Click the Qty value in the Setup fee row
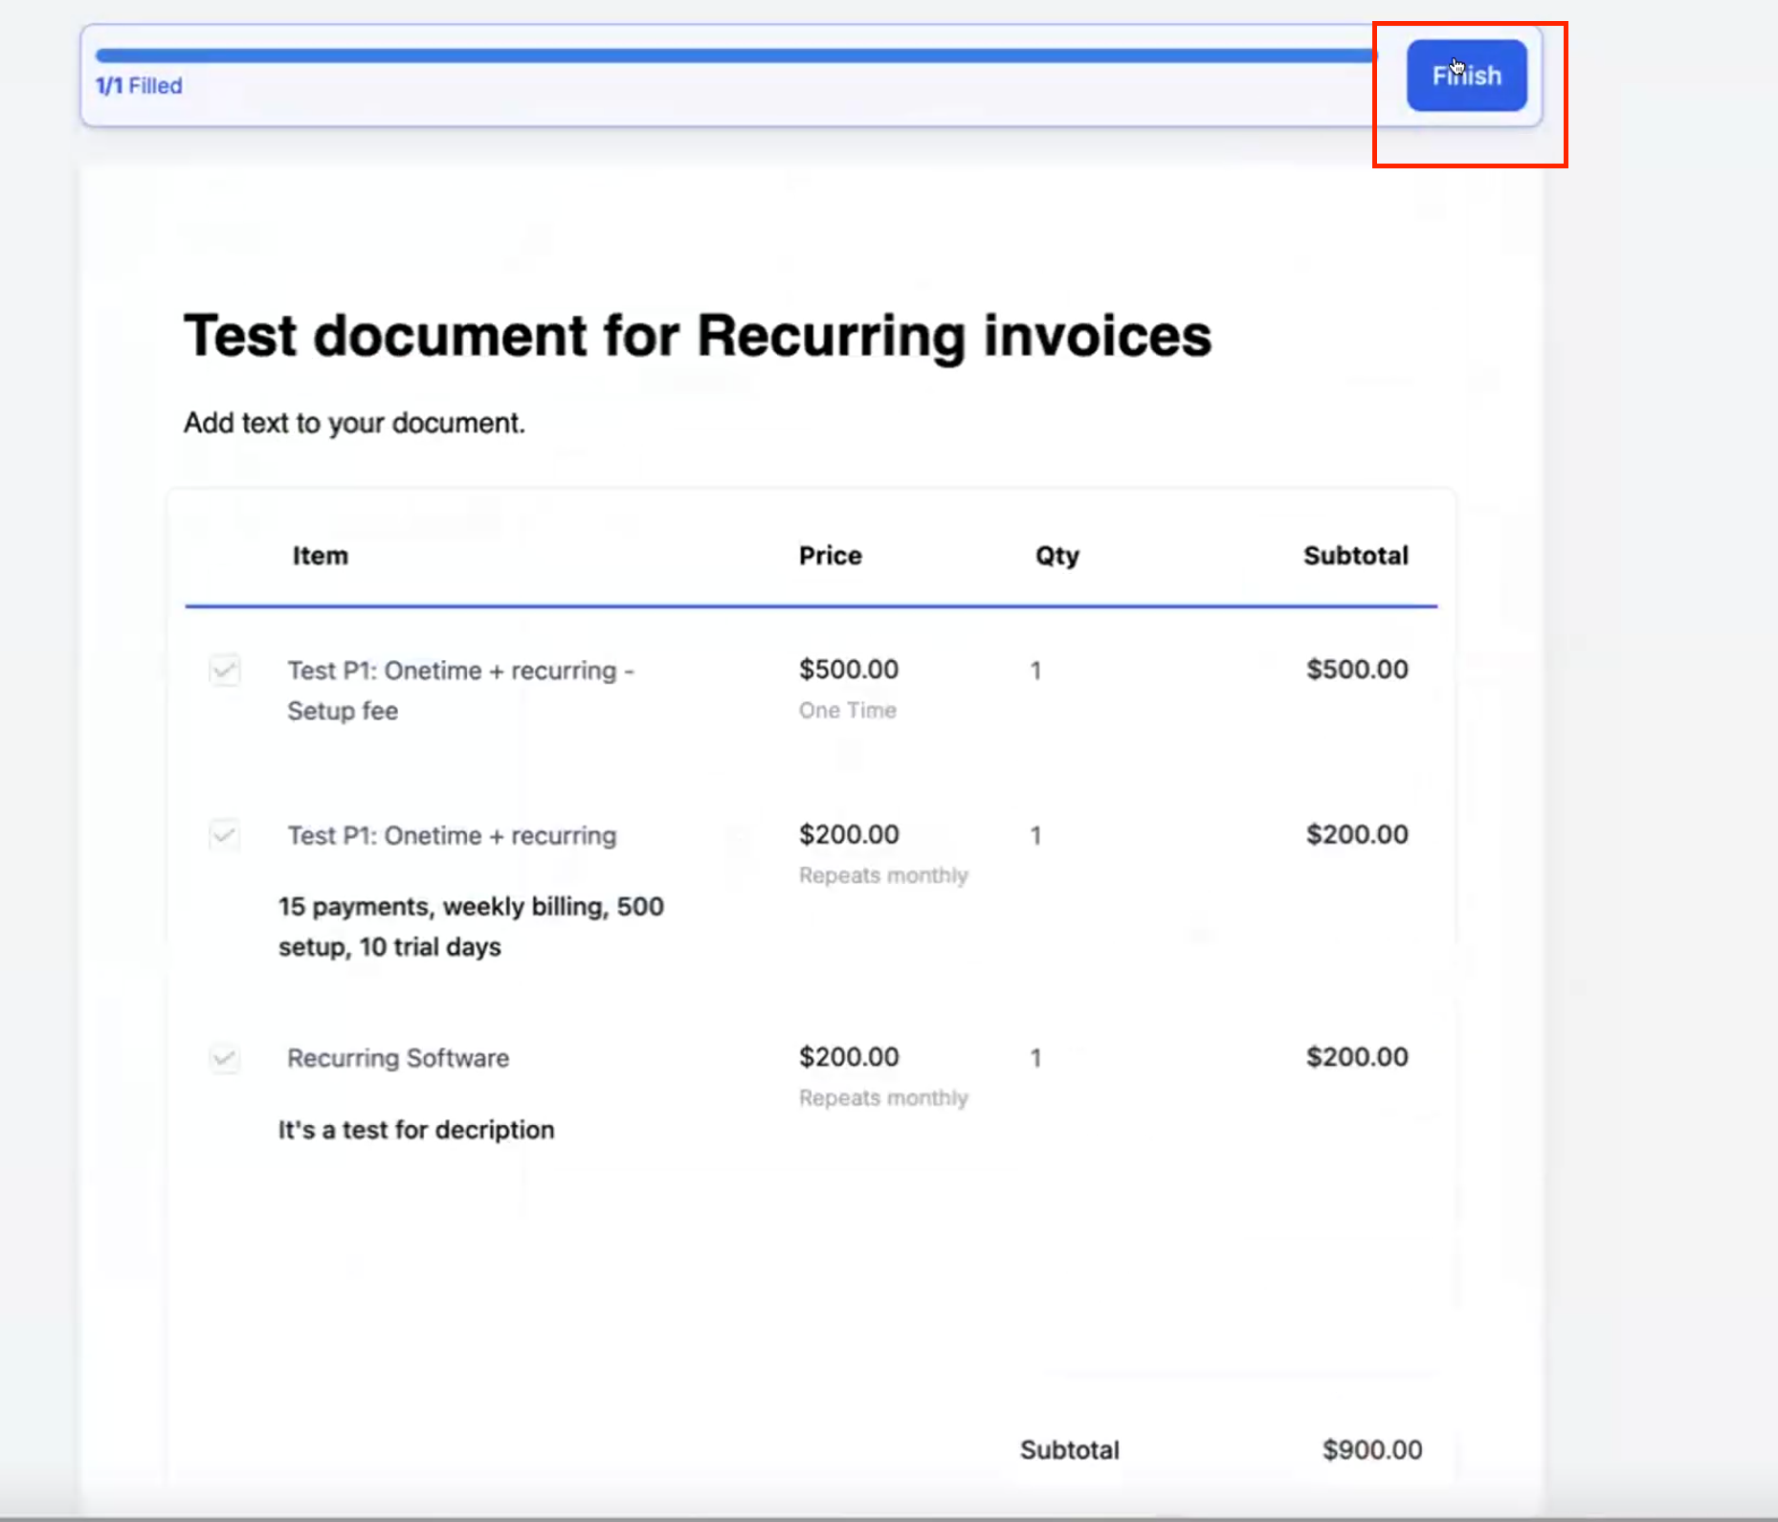The image size is (1778, 1522). (1035, 671)
